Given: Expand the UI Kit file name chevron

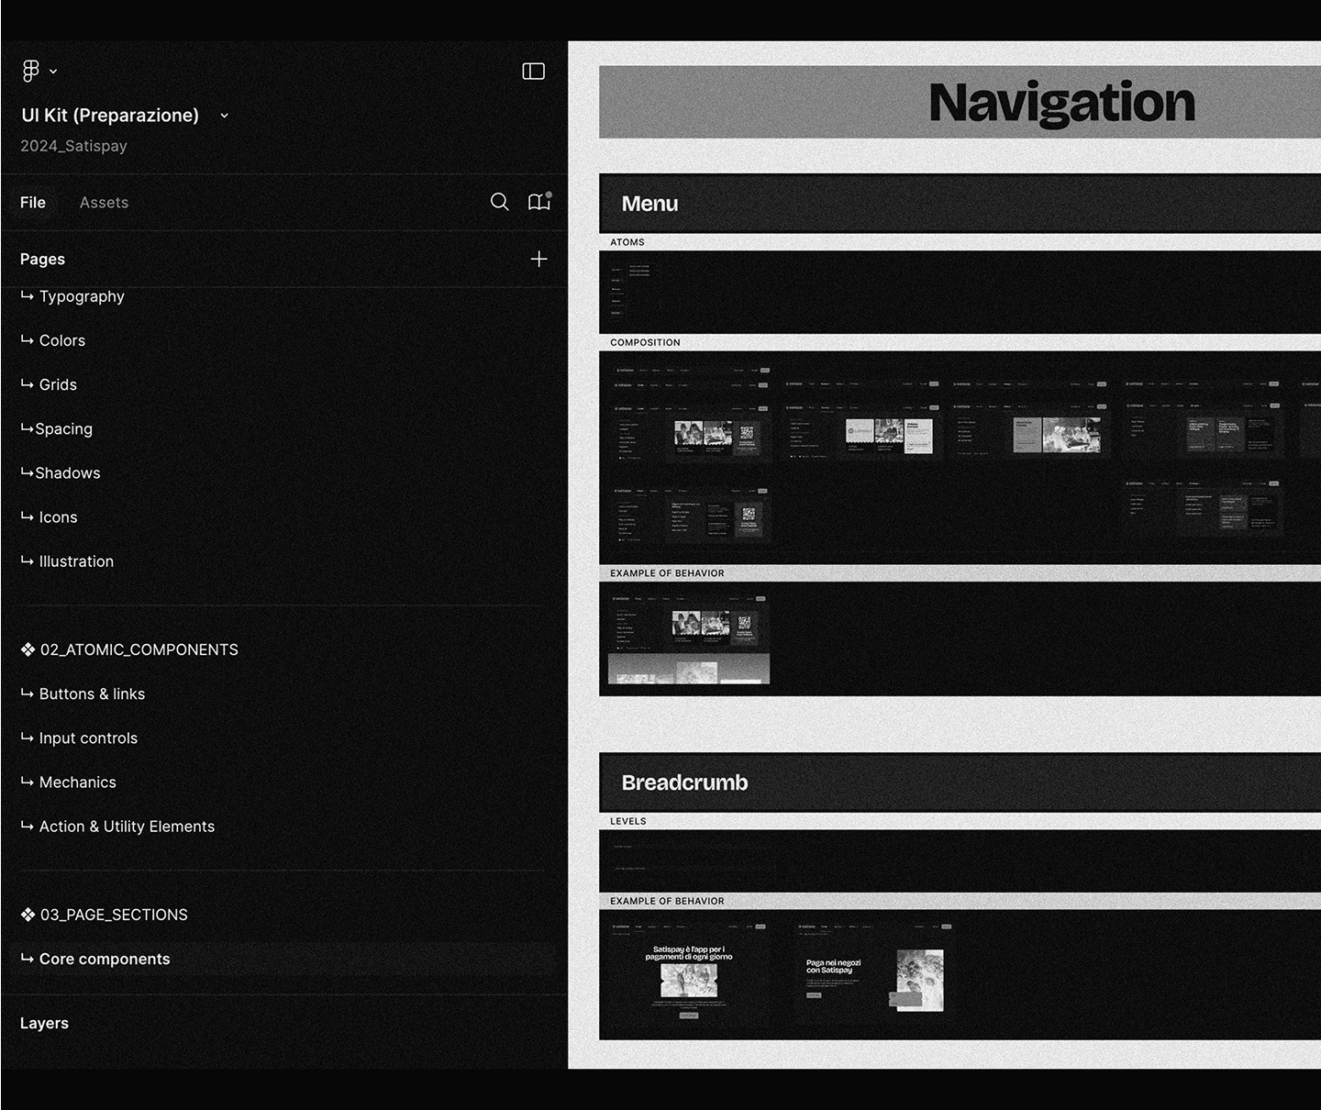Looking at the screenshot, I should tap(224, 116).
